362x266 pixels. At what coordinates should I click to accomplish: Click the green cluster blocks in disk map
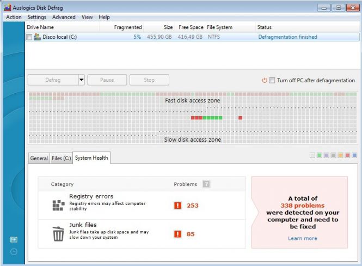click(212, 118)
